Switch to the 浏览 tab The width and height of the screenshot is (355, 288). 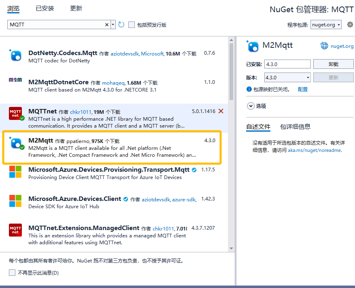(x=13, y=9)
